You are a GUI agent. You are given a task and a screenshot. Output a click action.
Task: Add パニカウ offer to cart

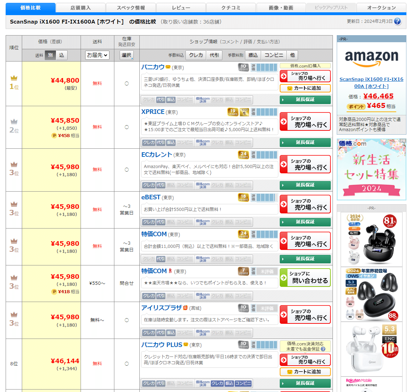[x=305, y=88]
